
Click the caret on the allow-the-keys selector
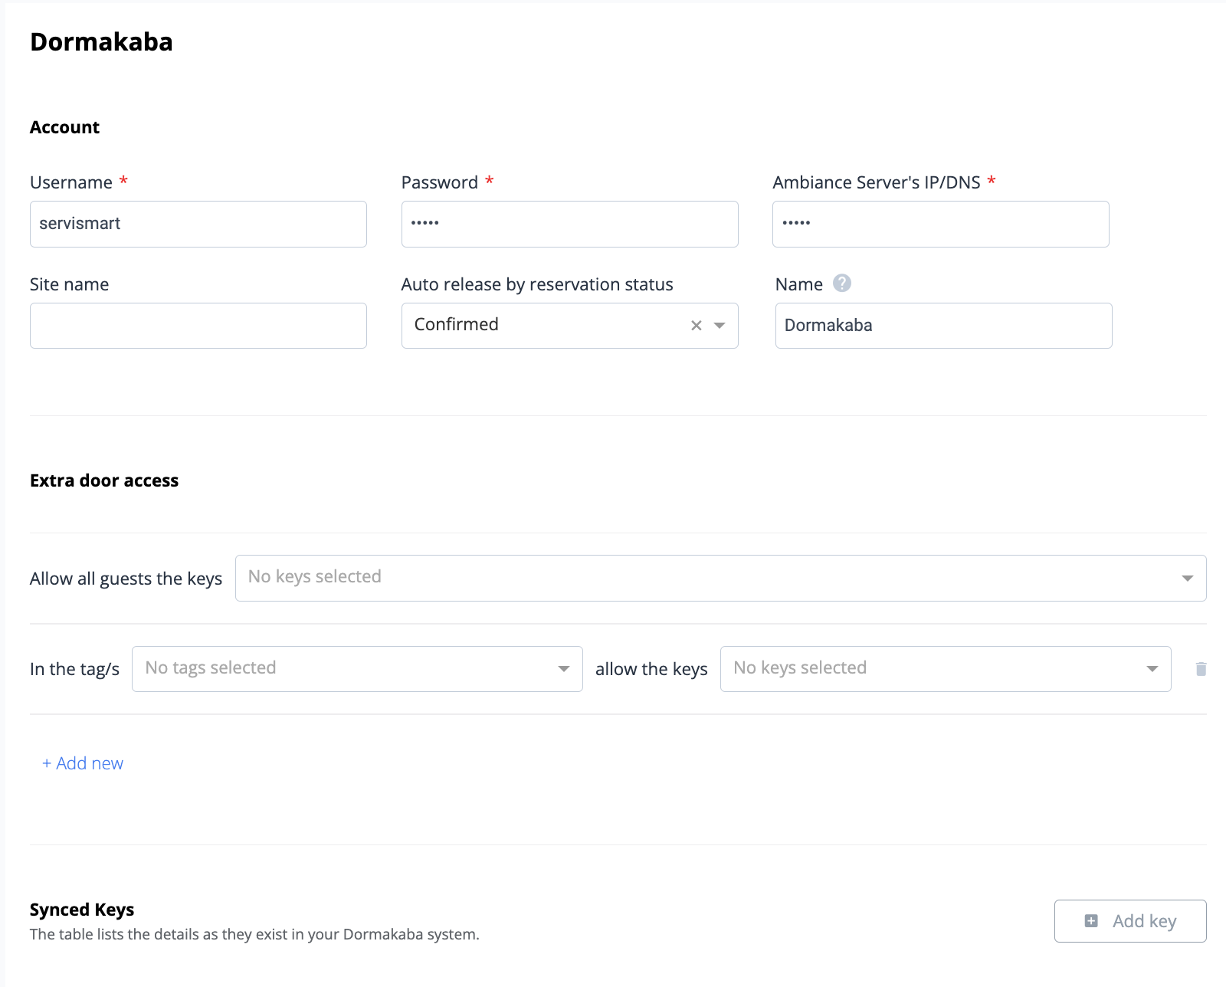coord(1152,668)
